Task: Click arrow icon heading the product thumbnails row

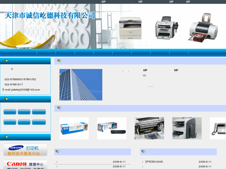Action: [59, 108]
